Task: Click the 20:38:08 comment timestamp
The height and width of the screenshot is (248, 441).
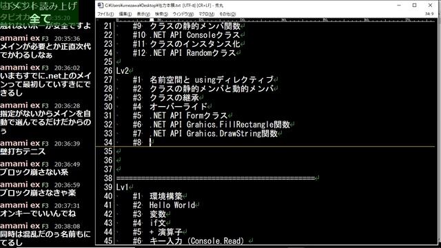Action: coord(68,227)
